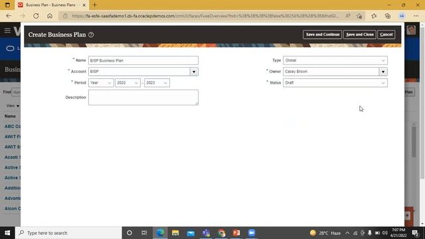Screen dimensions: 425x239
Task: Open the View menu in background page
Action: [13, 106]
